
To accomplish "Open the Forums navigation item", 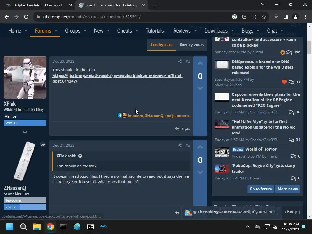I will (x=43, y=31).
